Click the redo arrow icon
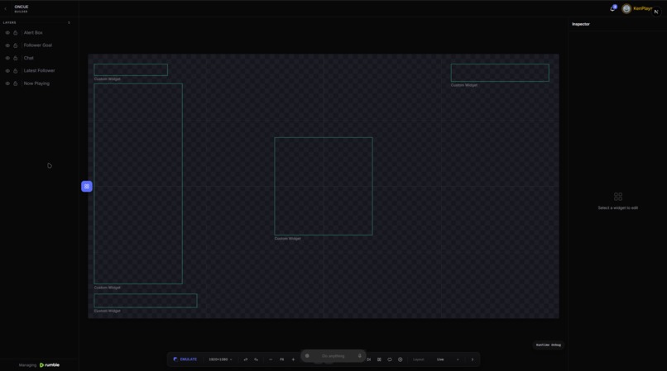The width and height of the screenshot is (667, 371). (256, 359)
